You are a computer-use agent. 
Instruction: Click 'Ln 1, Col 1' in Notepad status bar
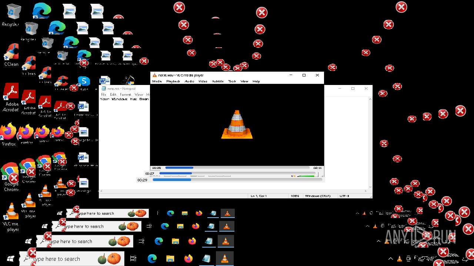coord(258,196)
